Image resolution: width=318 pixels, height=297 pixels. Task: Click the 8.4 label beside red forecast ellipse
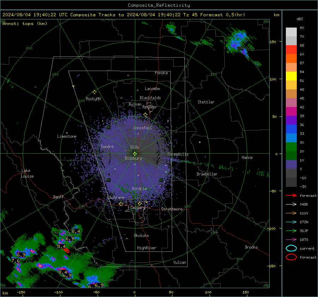[61, 246]
